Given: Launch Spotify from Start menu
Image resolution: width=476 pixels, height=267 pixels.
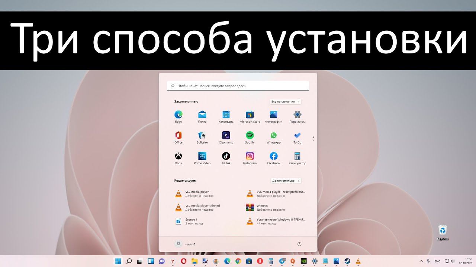Looking at the screenshot, I should pyautogui.click(x=250, y=138).
